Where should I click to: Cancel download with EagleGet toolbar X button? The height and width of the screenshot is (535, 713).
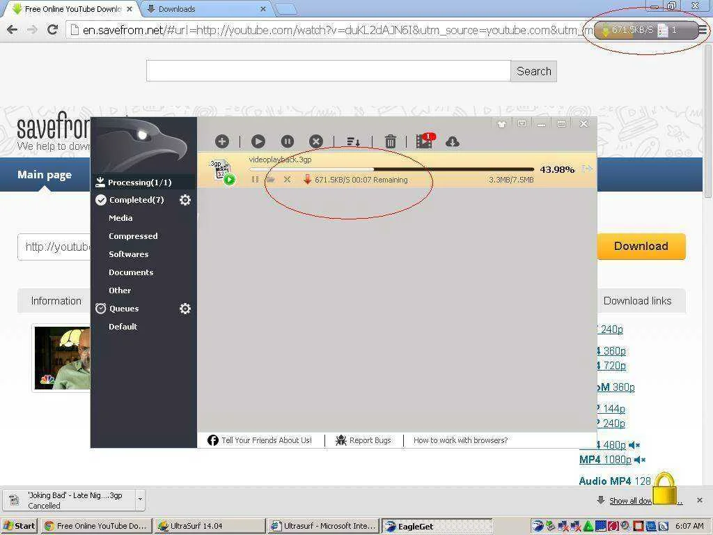tap(316, 141)
